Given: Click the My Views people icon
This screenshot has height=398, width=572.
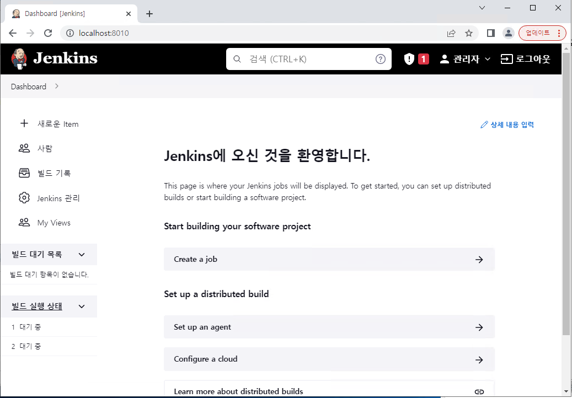Looking at the screenshot, I should pyautogui.click(x=24, y=223).
